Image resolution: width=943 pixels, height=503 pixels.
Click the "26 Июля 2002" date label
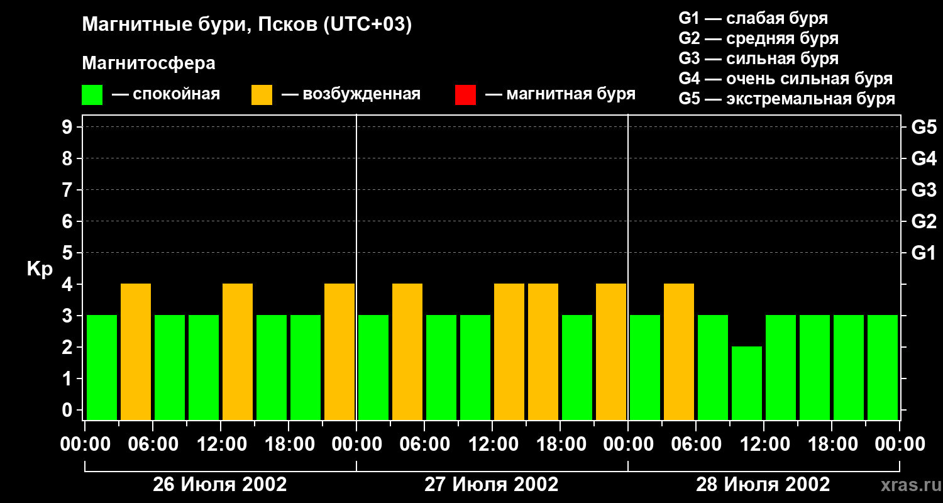click(x=220, y=485)
